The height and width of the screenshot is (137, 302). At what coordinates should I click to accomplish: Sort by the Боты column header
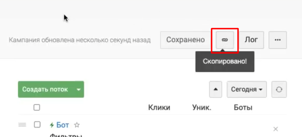(243, 107)
